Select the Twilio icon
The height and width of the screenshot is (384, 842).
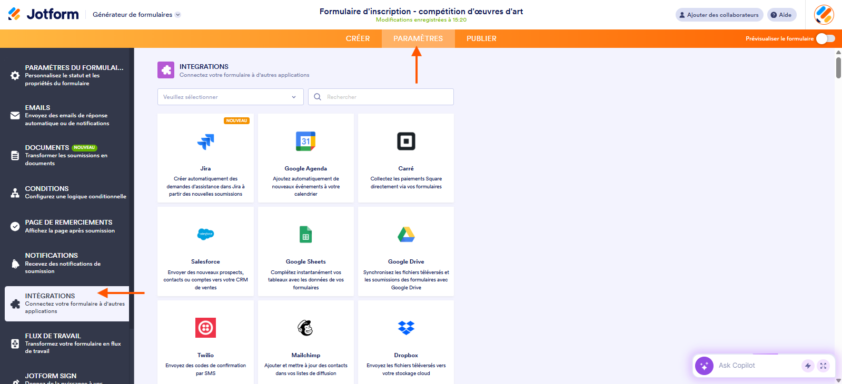pyautogui.click(x=205, y=328)
